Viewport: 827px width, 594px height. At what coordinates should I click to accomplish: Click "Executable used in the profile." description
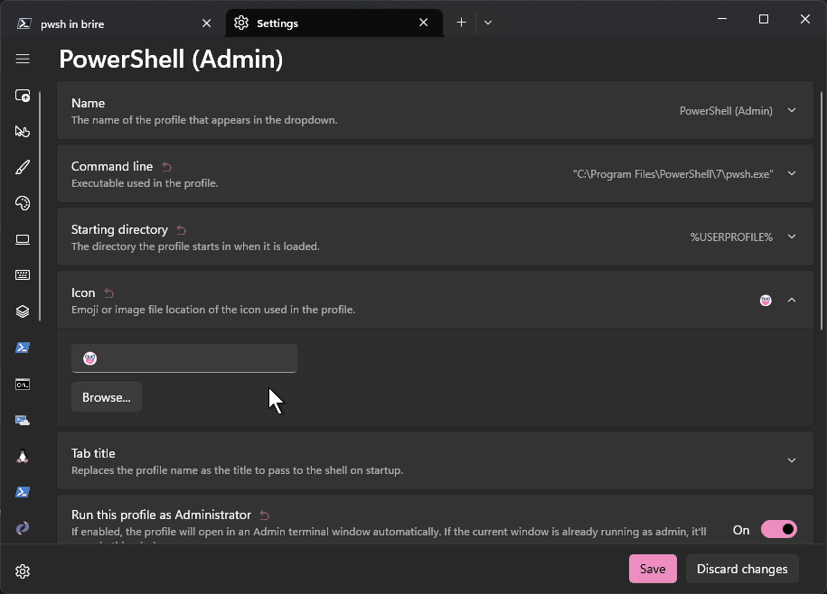tap(145, 183)
